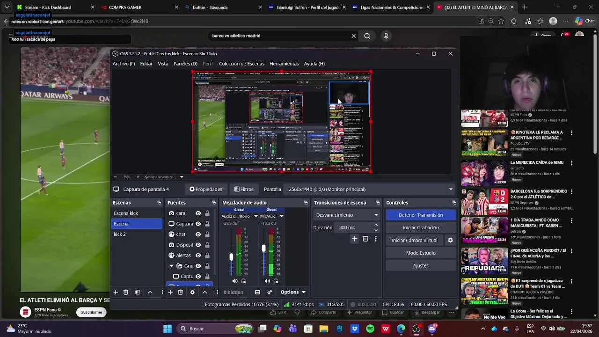599x337 pixels.
Task: Add a scene transition with plus icon
Action: (x=355, y=239)
